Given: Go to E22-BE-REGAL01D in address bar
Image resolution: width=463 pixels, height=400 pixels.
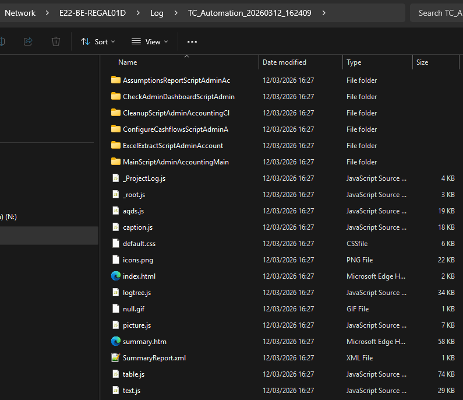Looking at the screenshot, I should coord(92,13).
